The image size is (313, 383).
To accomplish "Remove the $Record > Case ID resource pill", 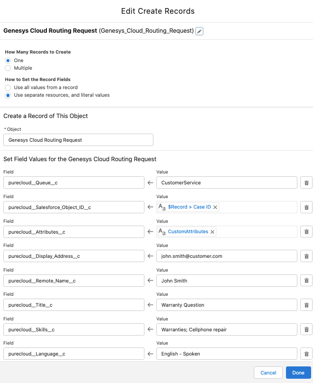I will pos(215,207).
